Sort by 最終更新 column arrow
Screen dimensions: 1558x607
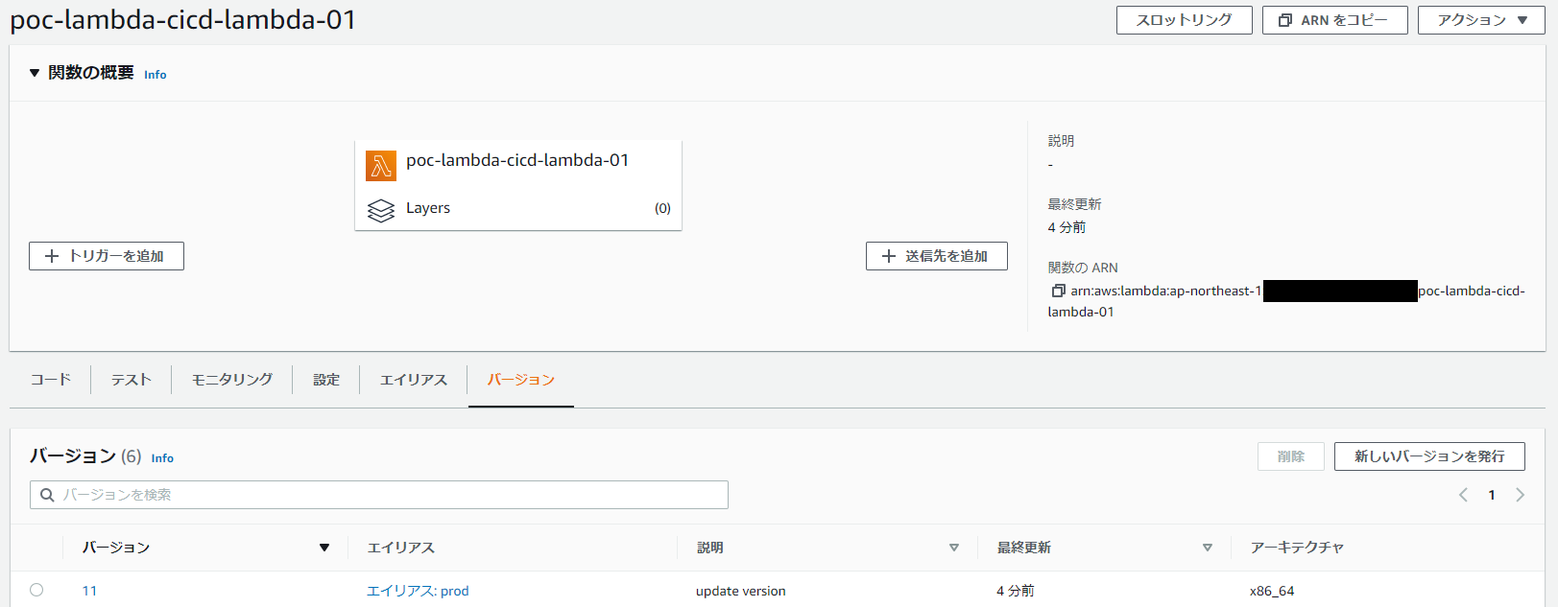[x=1208, y=548]
